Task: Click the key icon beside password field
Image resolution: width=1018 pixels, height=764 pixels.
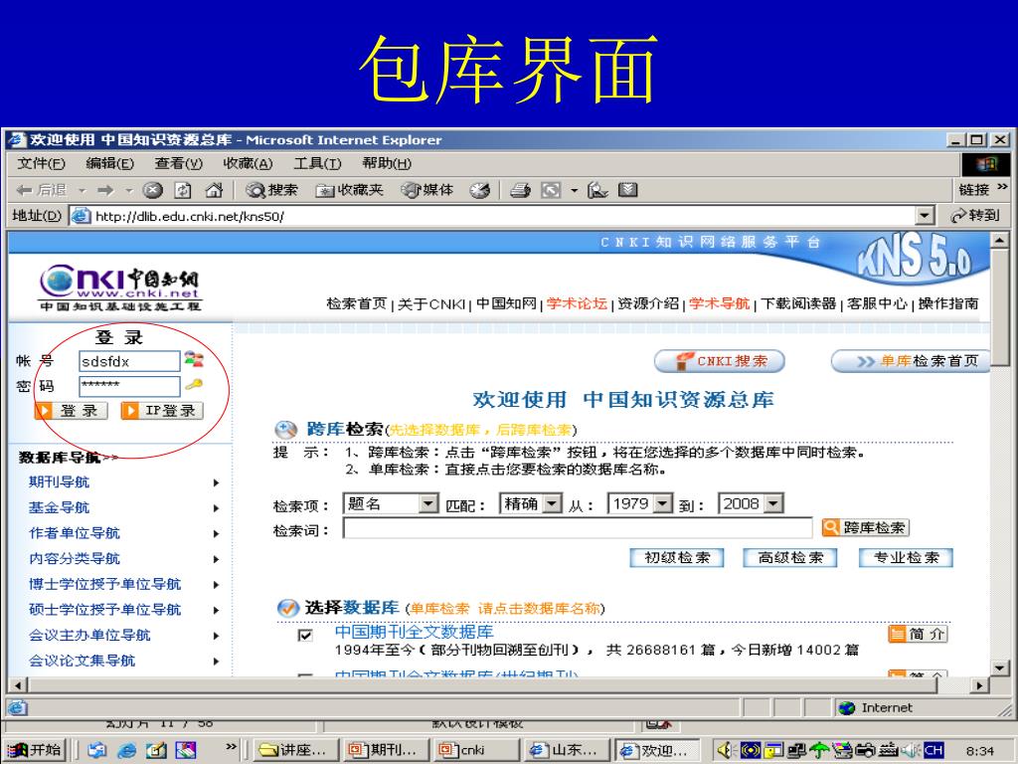Action: (x=194, y=385)
